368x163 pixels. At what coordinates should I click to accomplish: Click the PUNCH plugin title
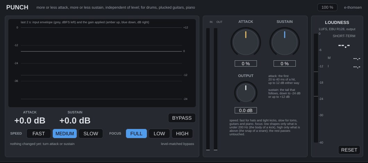[x=17, y=7]
